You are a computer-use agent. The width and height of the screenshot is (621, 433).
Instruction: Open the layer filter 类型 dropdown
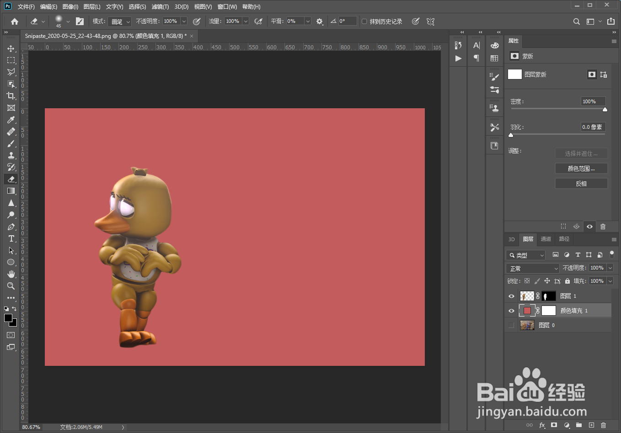click(526, 255)
